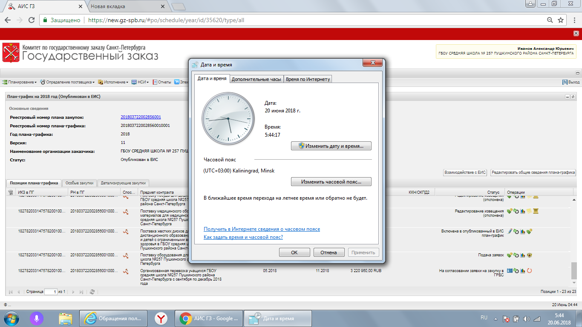Image resolution: width=582 pixels, height=327 pixels.
Task: Click the blue card icon in the 'На согласовании заявки' row
Action: pos(510,270)
